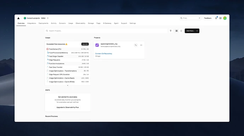Click the horace's projects team name
This screenshot has width=244, height=136.
click(x=33, y=18)
